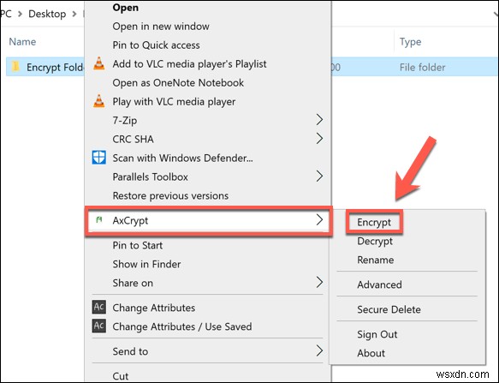Select Add to VLC media player's Playlist

(x=189, y=63)
